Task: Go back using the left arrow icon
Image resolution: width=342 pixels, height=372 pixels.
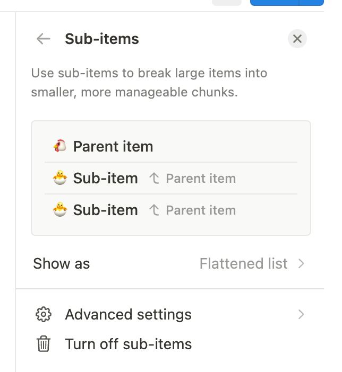Action: pyautogui.click(x=44, y=39)
